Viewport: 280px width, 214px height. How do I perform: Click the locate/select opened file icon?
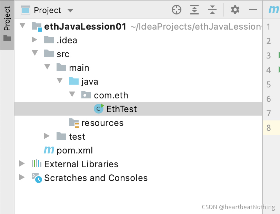click(177, 10)
